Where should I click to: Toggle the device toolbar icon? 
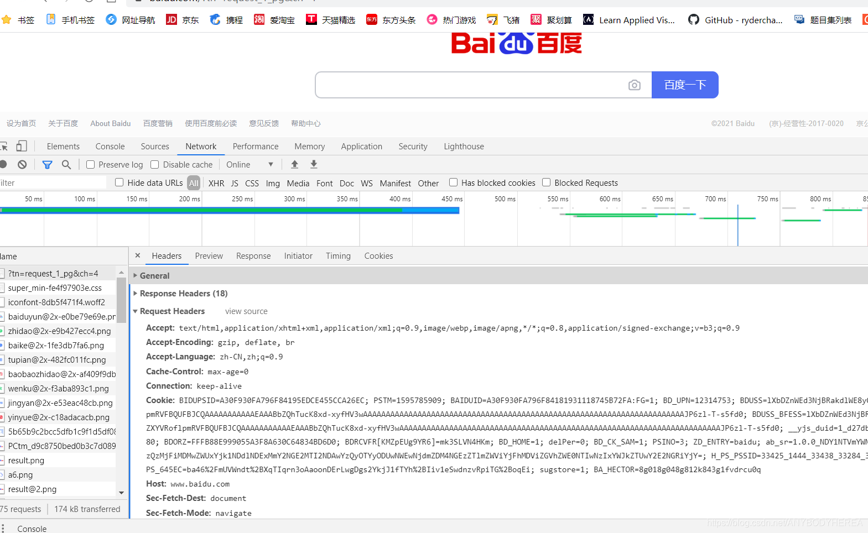[22, 146]
